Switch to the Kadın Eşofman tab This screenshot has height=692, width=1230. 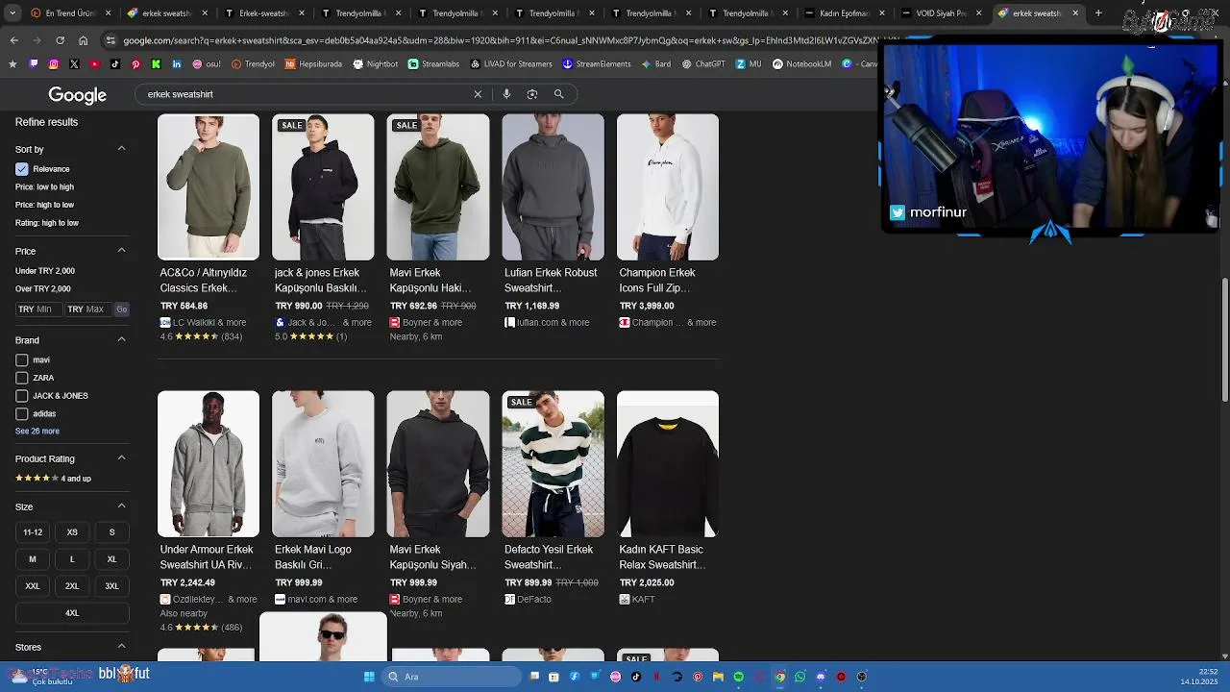pos(844,13)
